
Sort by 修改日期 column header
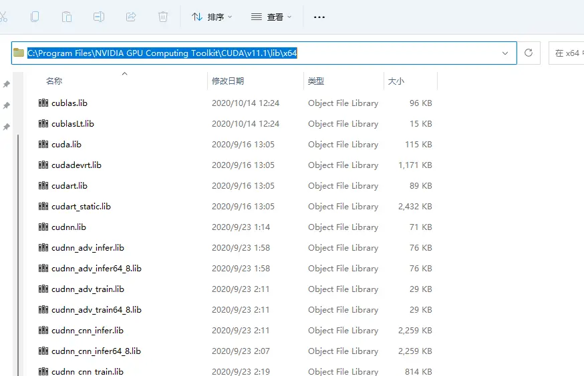click(x=228, y=81)
